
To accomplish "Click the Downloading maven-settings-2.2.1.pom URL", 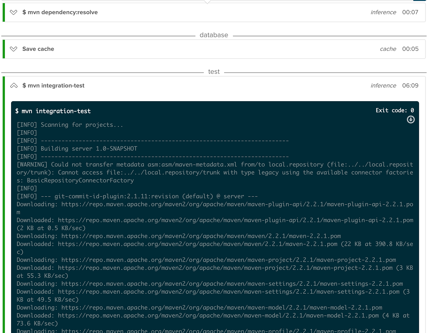I will click(232, 284).
